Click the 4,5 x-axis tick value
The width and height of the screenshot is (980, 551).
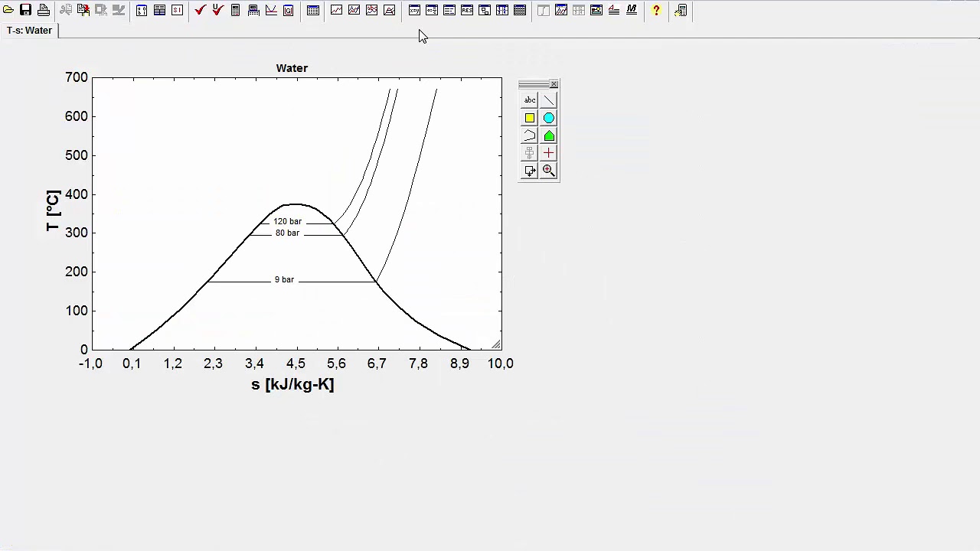coord(296,364)
